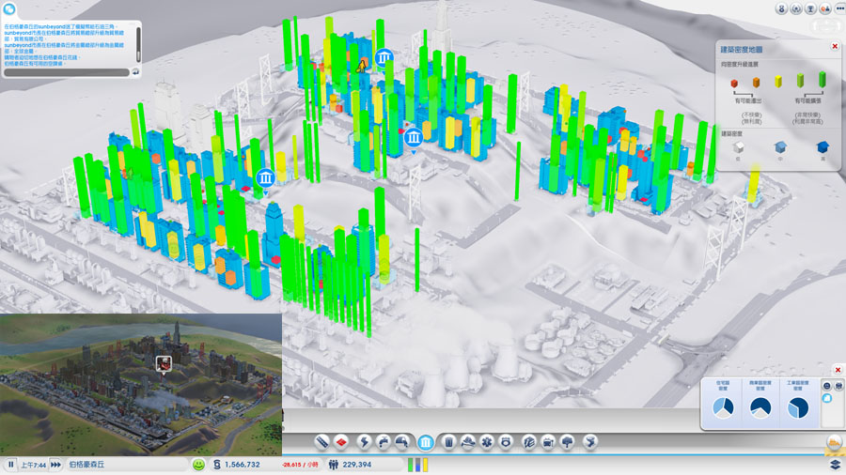Open the Waste disposal menu

coord(449,441)
